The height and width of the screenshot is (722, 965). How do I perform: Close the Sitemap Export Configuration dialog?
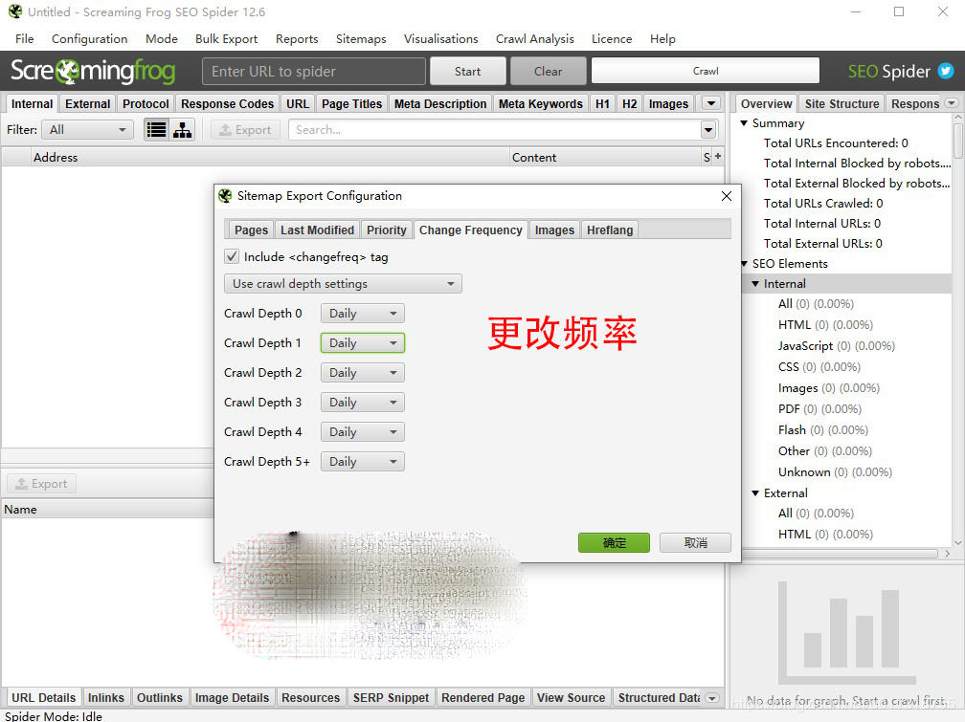727,196
